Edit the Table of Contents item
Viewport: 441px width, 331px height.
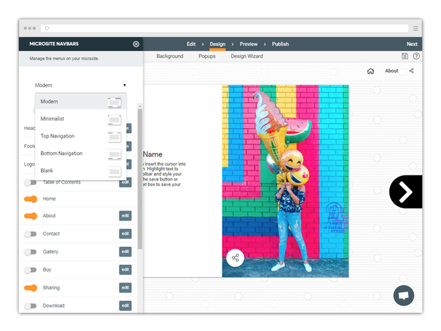(x=126, y=183)
